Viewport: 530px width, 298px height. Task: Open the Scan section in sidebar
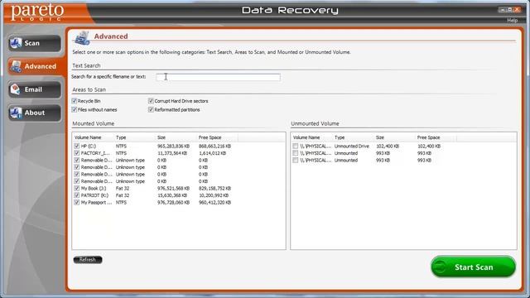coord(35,43)
